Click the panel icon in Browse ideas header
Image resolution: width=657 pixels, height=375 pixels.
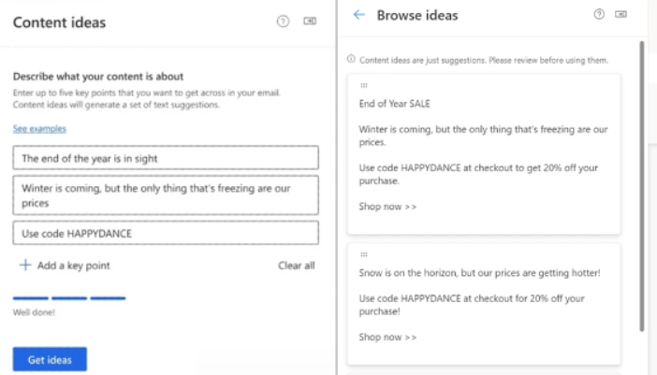(621, 15)
